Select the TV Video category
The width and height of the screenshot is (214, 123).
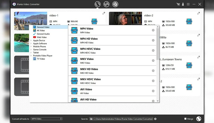click(x=39, y=59)
